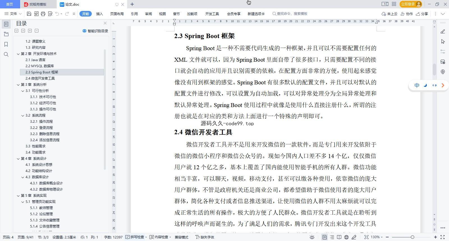Screen dimensions: 449x241
Task: Select the 页面布局 ribbon tab
Action: tap(117, 14)
